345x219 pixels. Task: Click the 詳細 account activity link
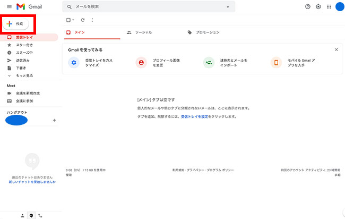(x=338, y=175)
